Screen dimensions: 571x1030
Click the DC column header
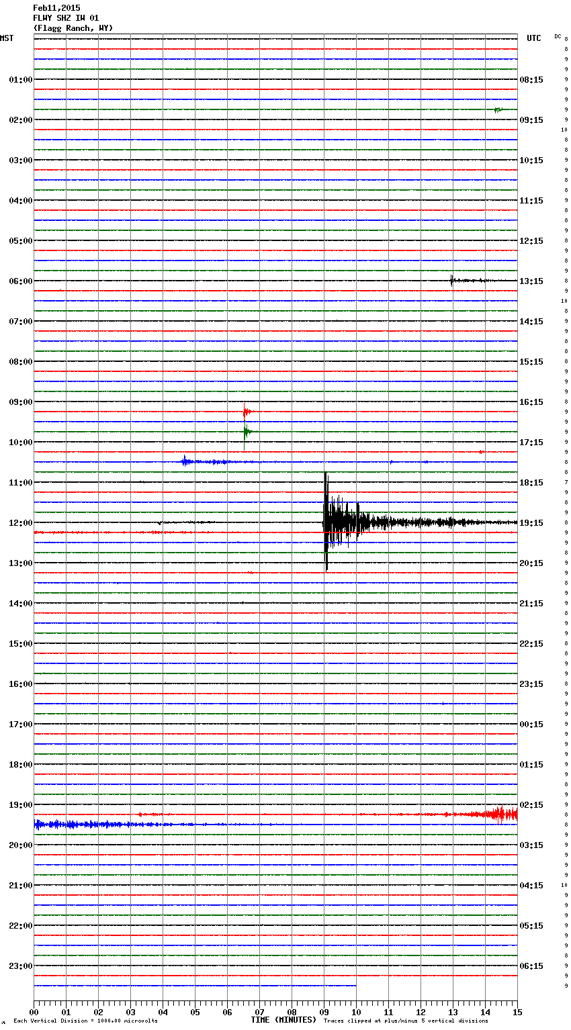pyautogui.click(x=558, y=36)
